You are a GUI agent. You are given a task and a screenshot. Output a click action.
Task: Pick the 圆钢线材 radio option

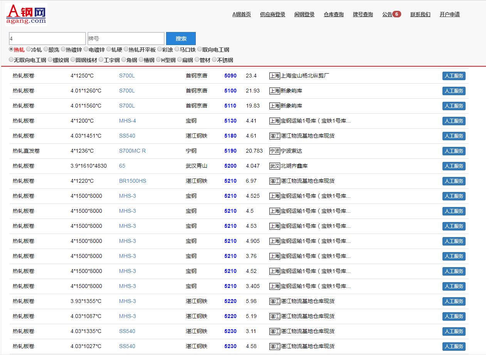pos(73,60)
